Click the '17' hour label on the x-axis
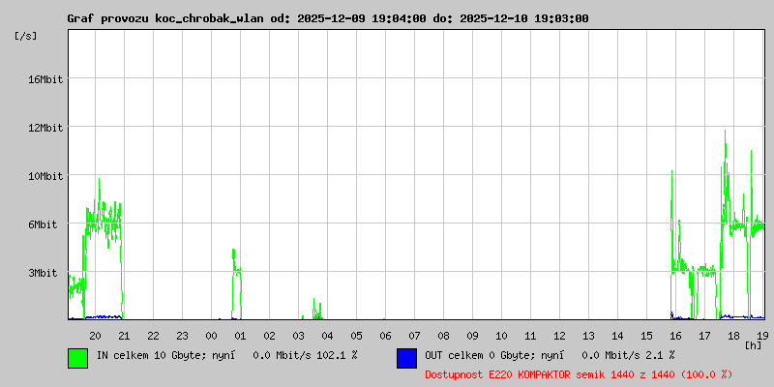 (704, 336)
